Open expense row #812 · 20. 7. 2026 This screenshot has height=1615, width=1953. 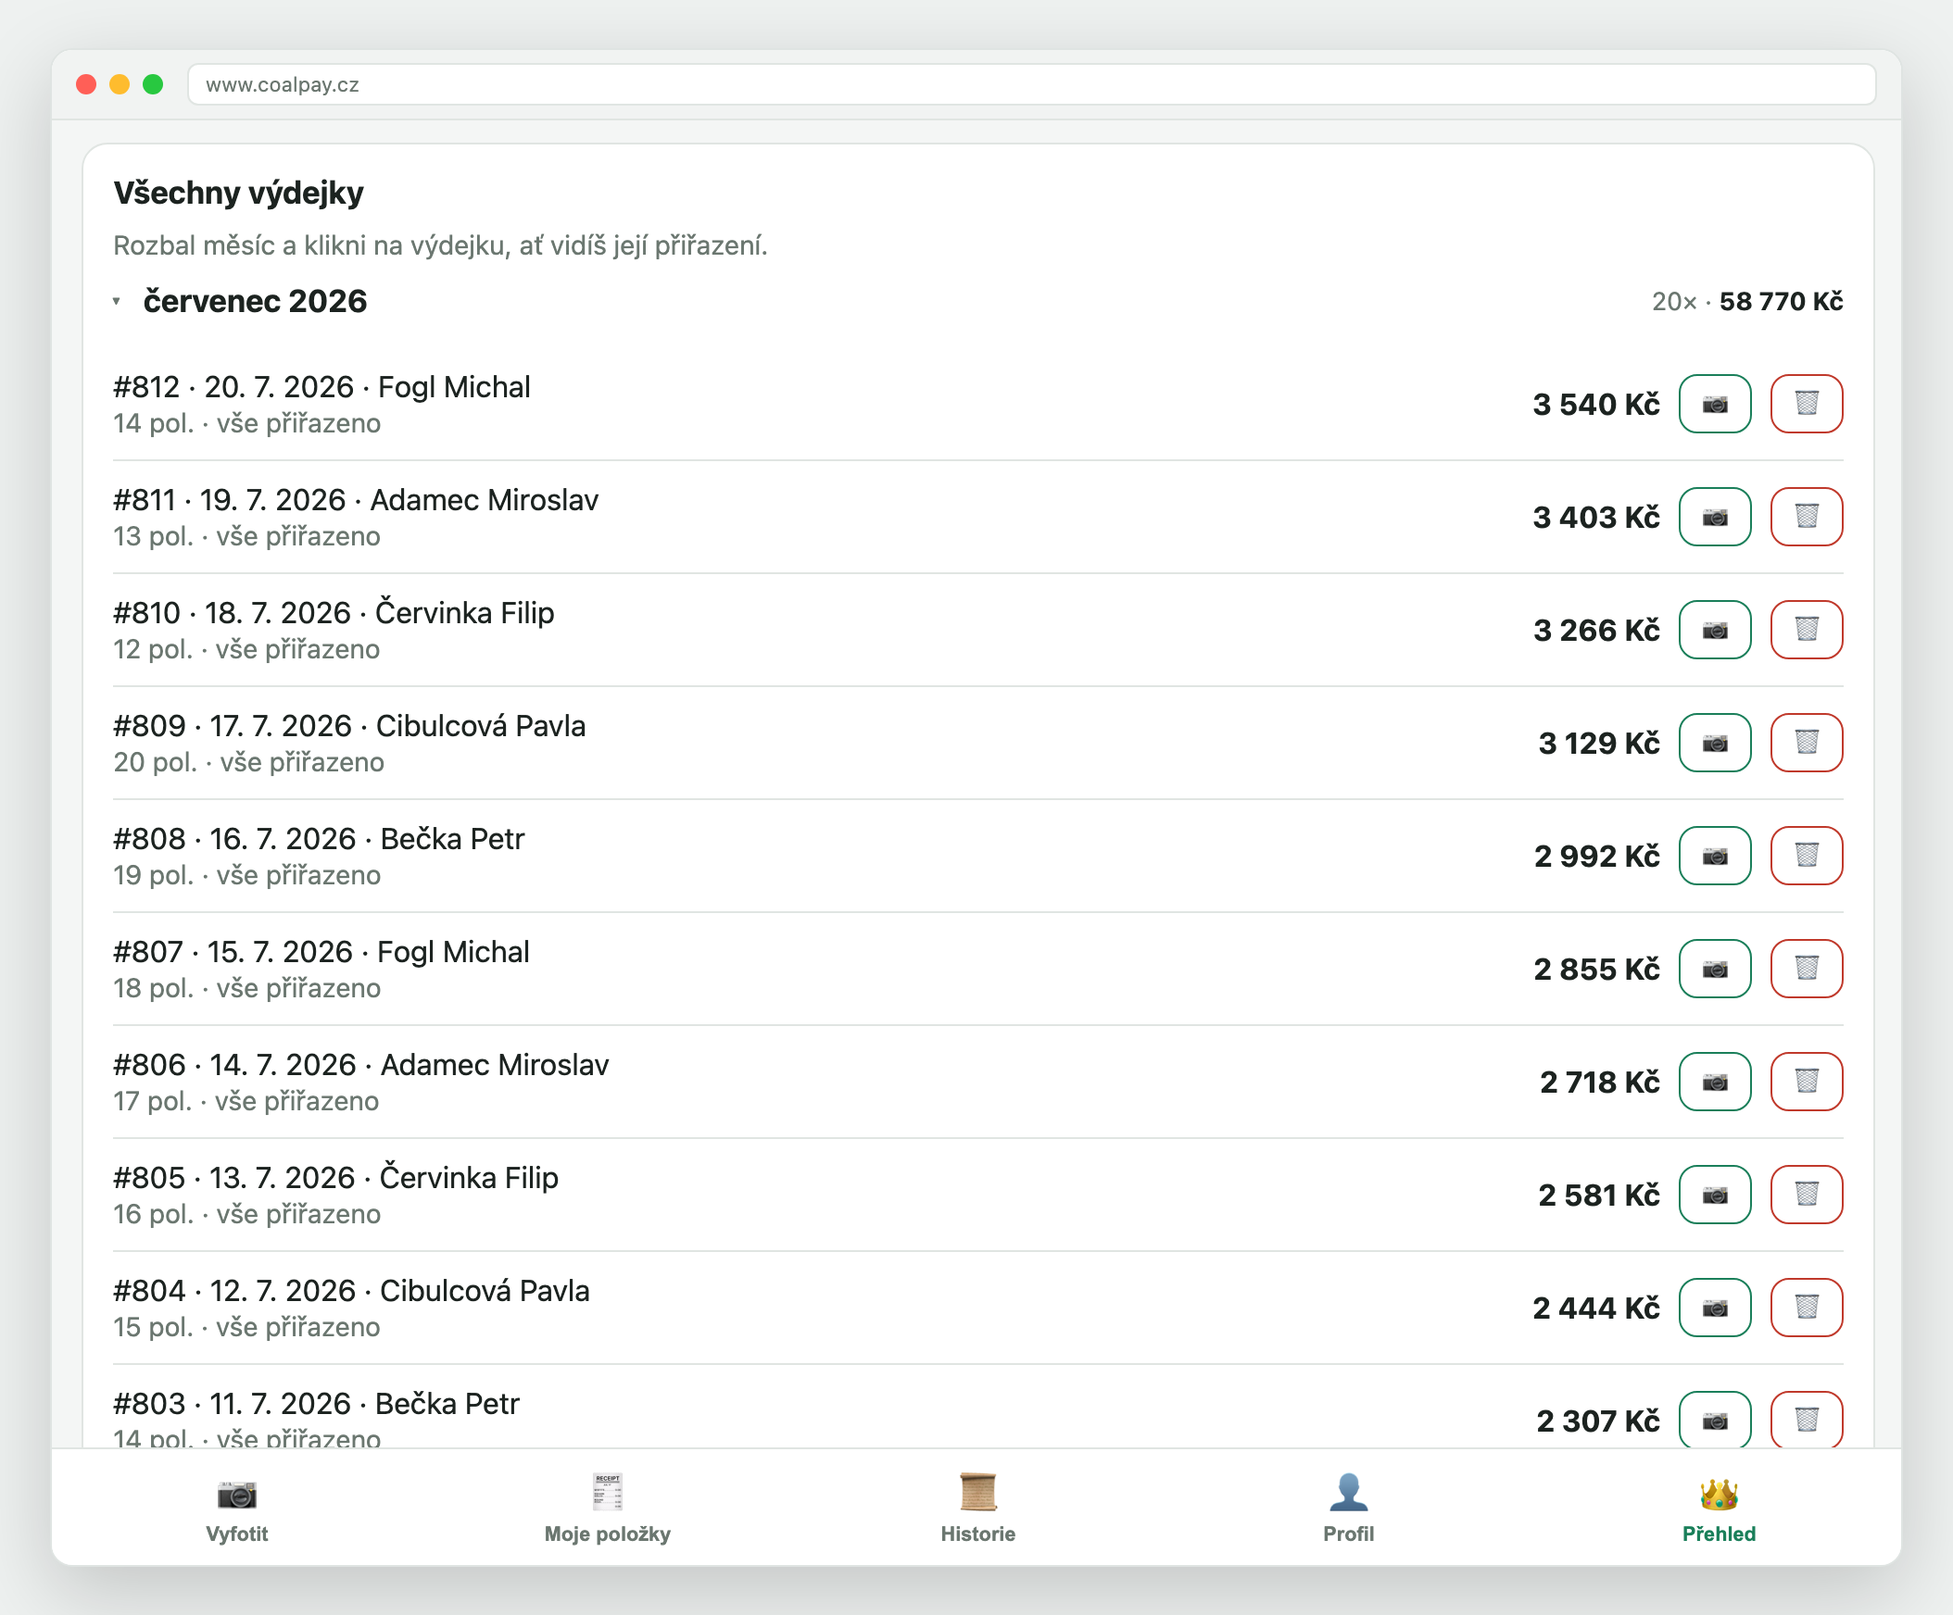(x=977, y=405)
